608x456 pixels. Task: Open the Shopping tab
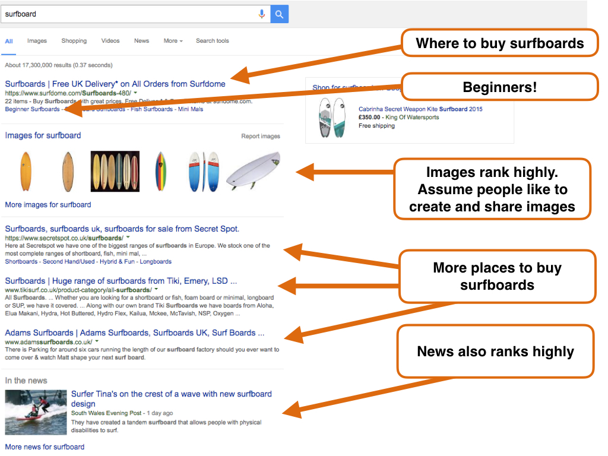point(74,41)
